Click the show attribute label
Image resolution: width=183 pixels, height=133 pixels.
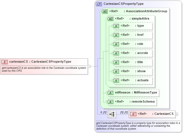(x=133, y=71)
